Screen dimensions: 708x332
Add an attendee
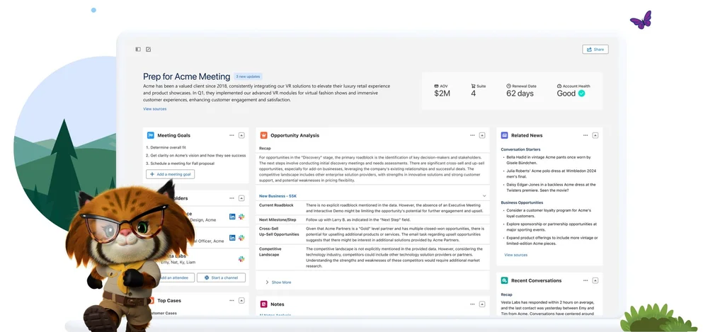pyautogui.click(x=174, y=277)
